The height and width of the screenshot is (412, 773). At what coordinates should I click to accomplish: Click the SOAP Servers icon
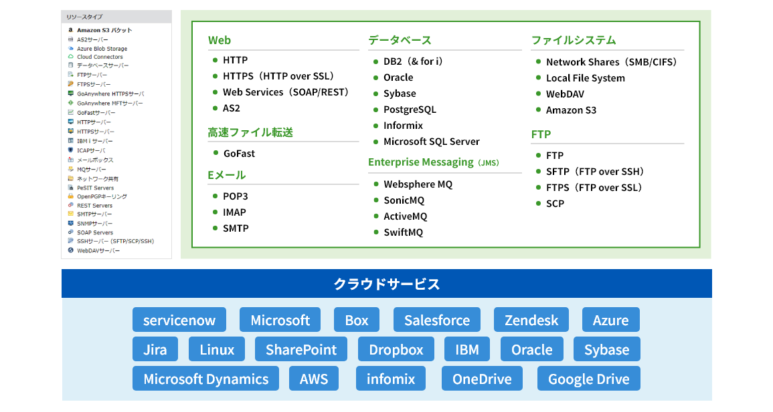70,232
